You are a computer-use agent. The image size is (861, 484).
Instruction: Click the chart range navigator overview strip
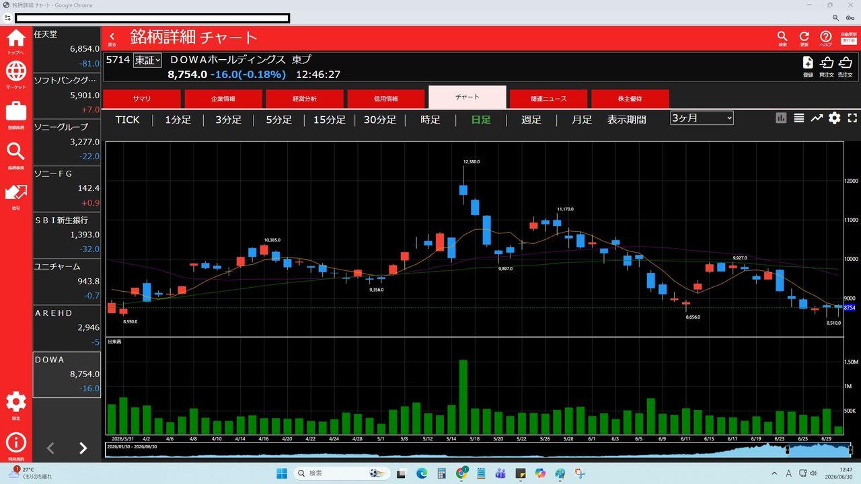[478, 450]
